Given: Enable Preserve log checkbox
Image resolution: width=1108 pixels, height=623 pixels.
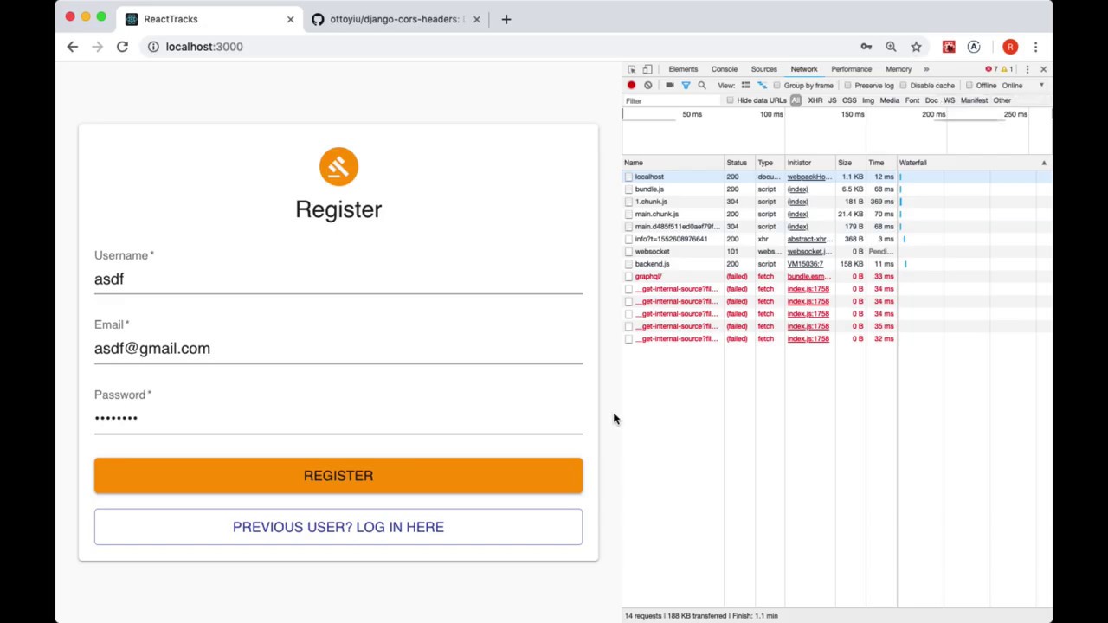Looking at the screenshot, I should tap(847, 86).
